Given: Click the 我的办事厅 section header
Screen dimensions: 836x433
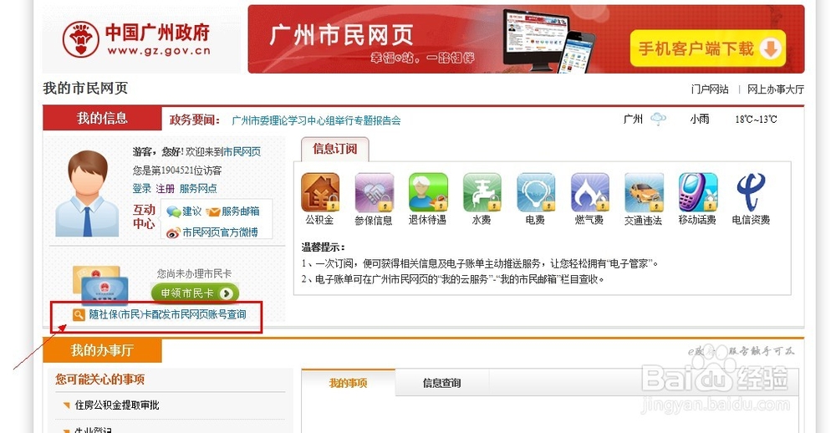Looking at the screenshot, I should pyautogui.click(x=102, y=351).
